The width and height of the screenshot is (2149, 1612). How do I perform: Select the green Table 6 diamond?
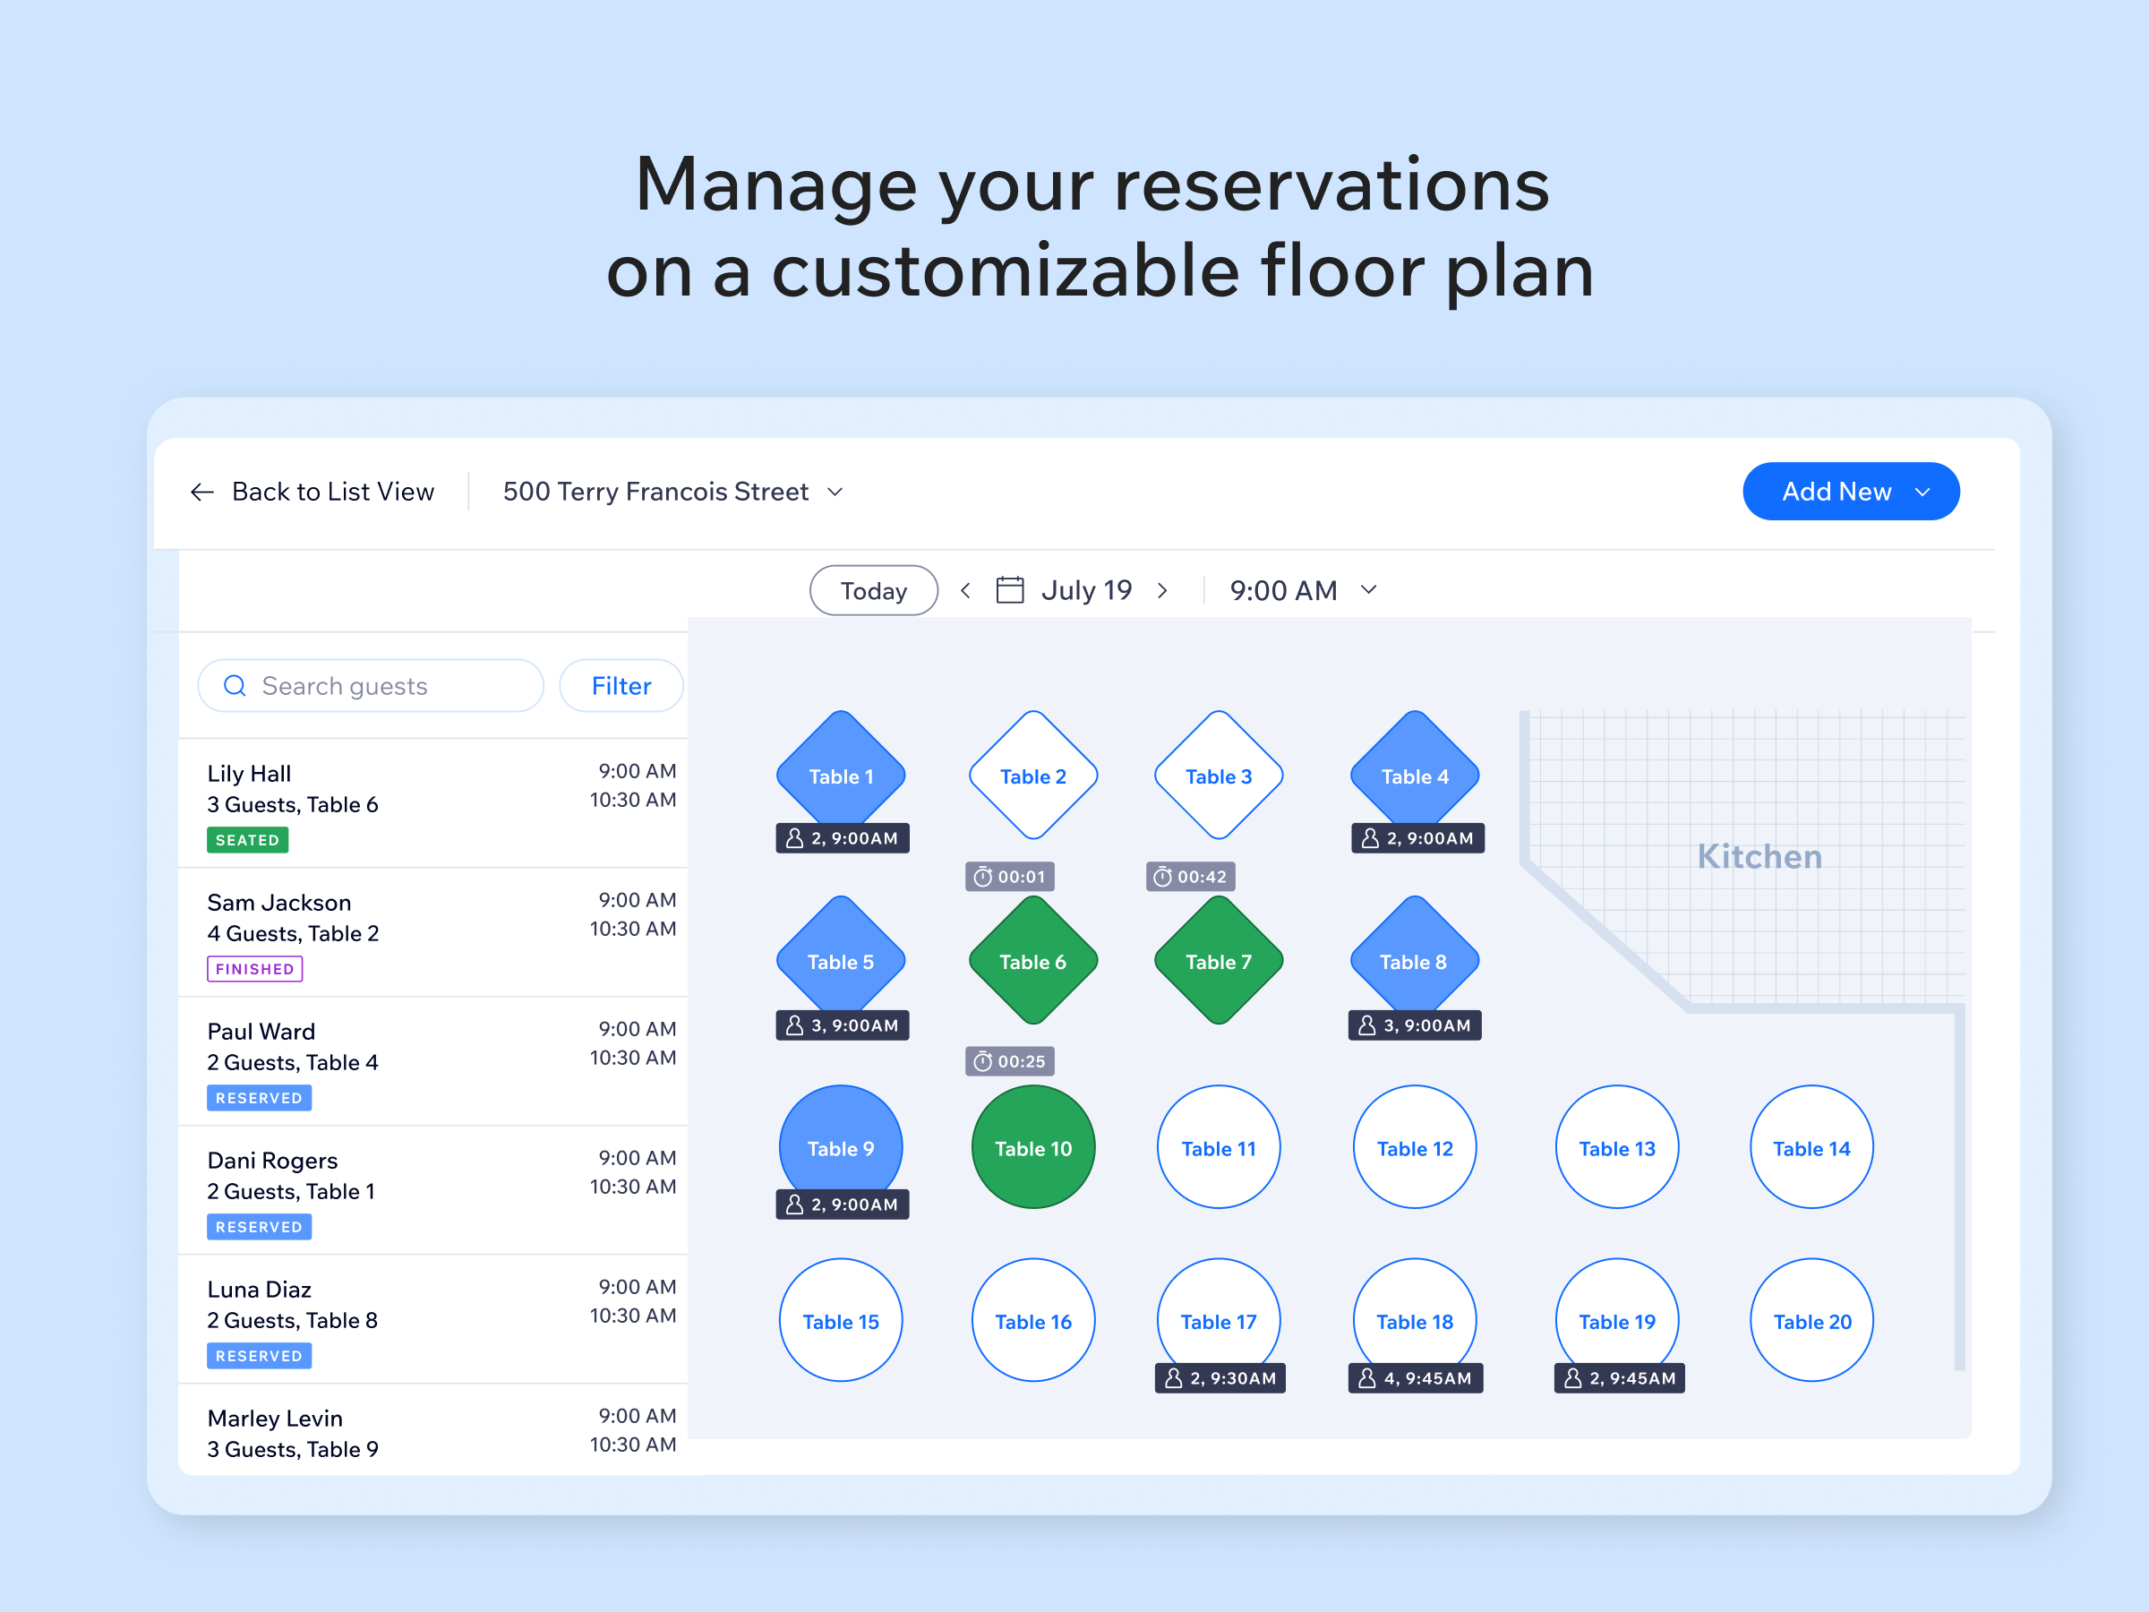coord(1032,961)
